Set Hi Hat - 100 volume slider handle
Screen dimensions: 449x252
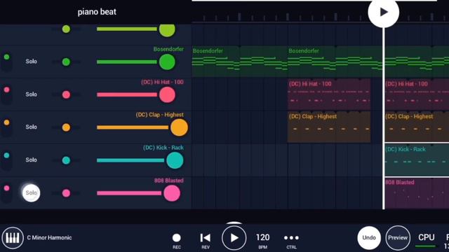click(167, 95)
